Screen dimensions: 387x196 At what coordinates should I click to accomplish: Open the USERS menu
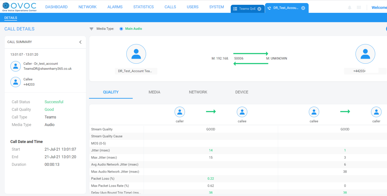point(192,7)
